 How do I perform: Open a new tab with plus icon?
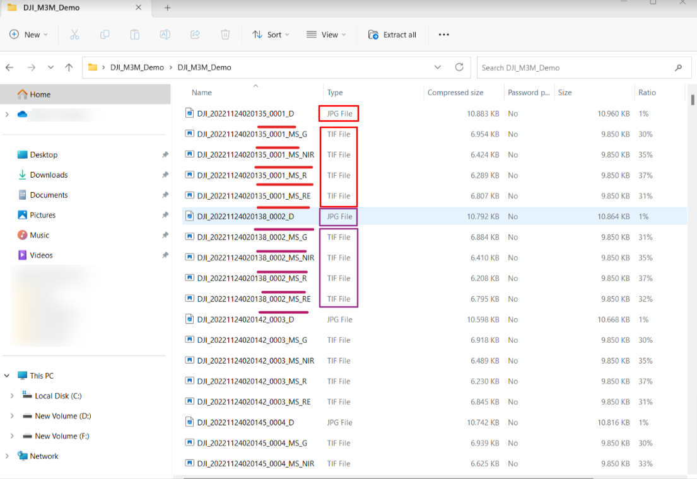click(x=168, y=8)
